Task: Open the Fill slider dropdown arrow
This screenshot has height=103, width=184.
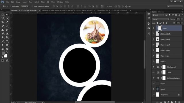Action: [182, 23]
